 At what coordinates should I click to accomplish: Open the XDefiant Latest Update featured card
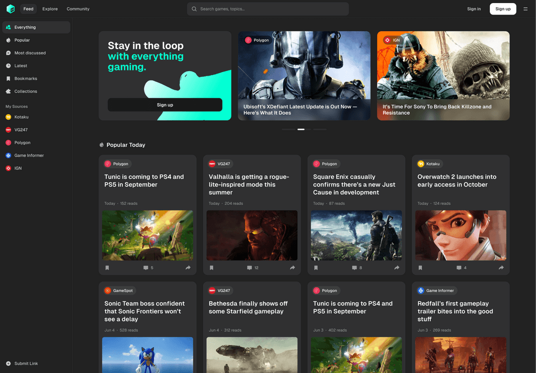click(304, 76)
